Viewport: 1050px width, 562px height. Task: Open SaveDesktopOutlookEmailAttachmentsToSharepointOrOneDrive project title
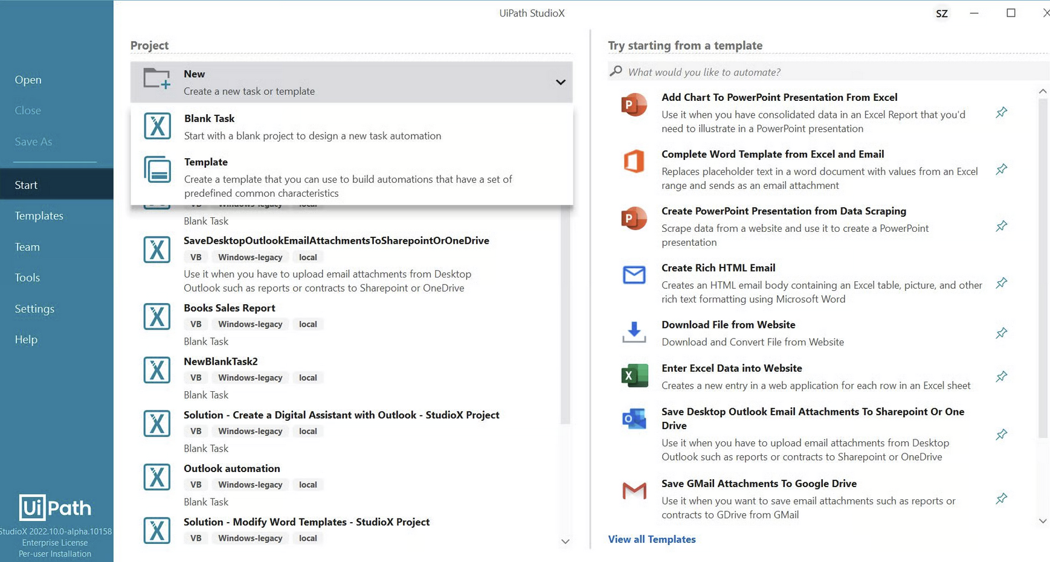[x=337, y=240]
